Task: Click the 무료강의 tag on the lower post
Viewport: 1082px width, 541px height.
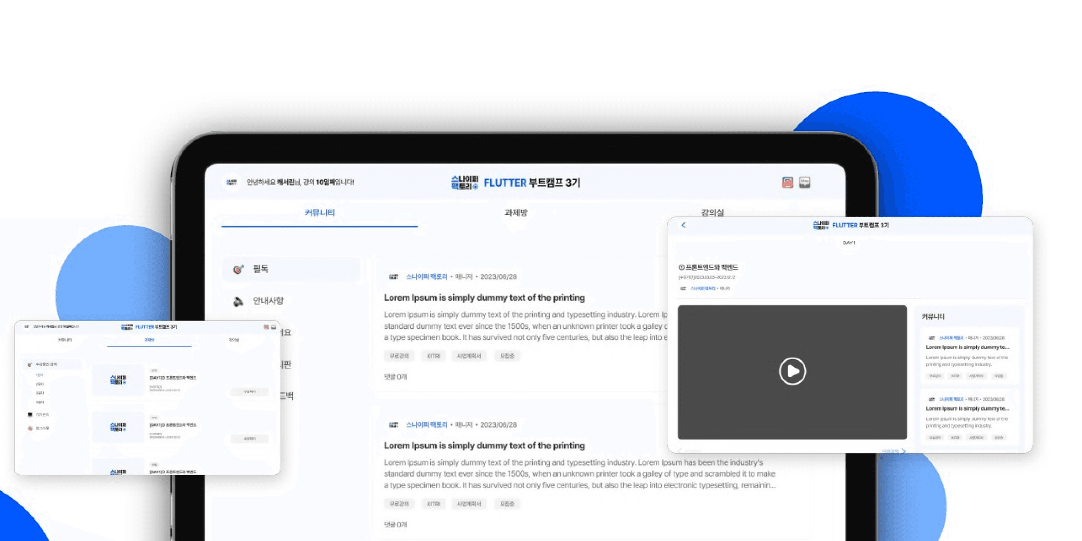Action: point(399,504)
